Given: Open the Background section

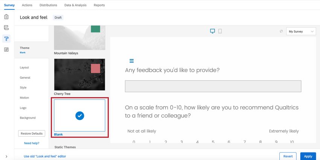Looking at the screenshot, I should [27, 118].
